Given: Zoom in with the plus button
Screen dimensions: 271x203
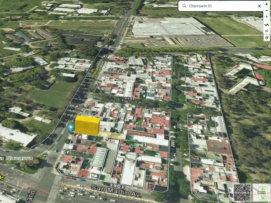Looking at the screenshot, I should pos(267,4).
